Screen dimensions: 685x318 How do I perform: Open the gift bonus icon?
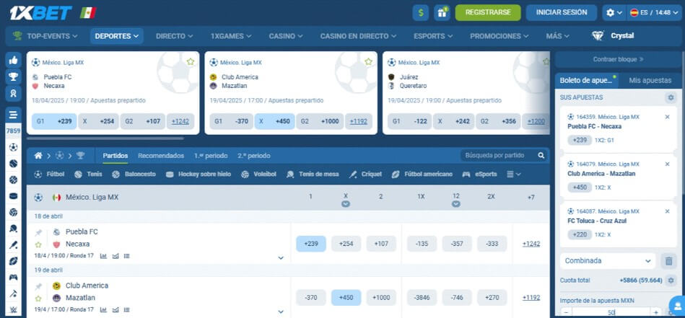point(442,13)
